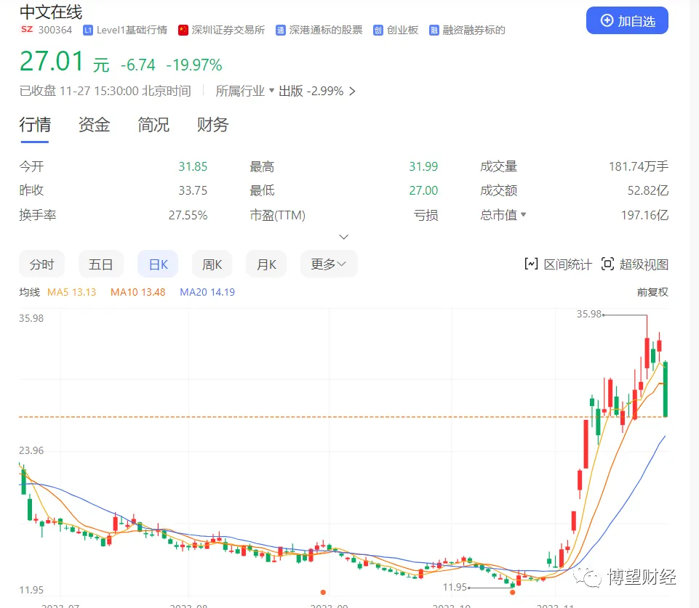Switch to the 财务 tab

coord(212,125)
